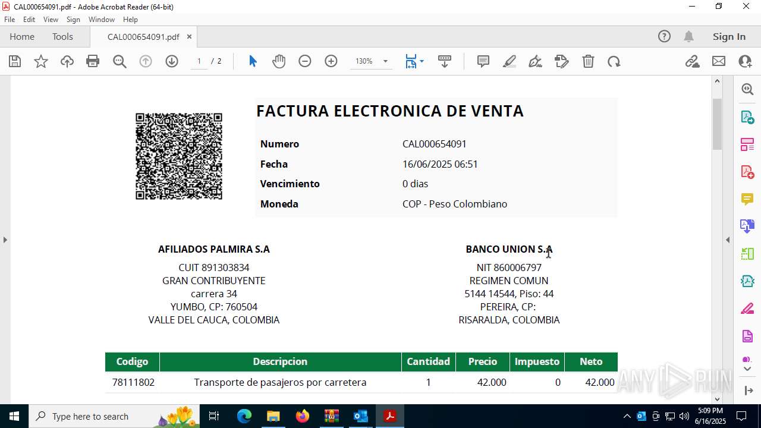The image size is (761, 428).
Task: Bookmark the document with star icon
Action: point(41,61)
